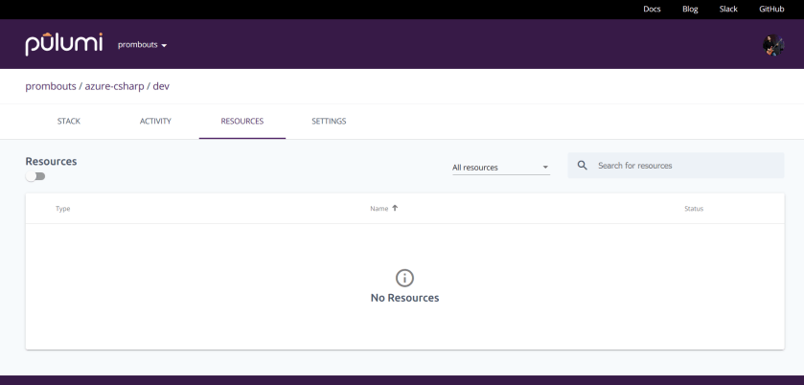Switch to the Stack tab
Image resolution: width=804 pixels, height=385 pixels.
pyautogui.click(x=69, y=122)
